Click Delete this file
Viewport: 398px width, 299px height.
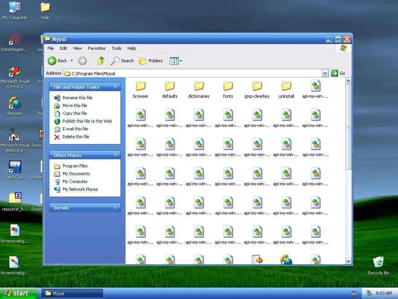click(72, 137)
